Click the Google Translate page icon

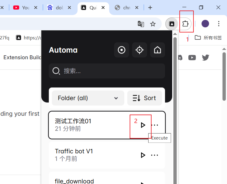pyautogui.click(x=141, y=24)
